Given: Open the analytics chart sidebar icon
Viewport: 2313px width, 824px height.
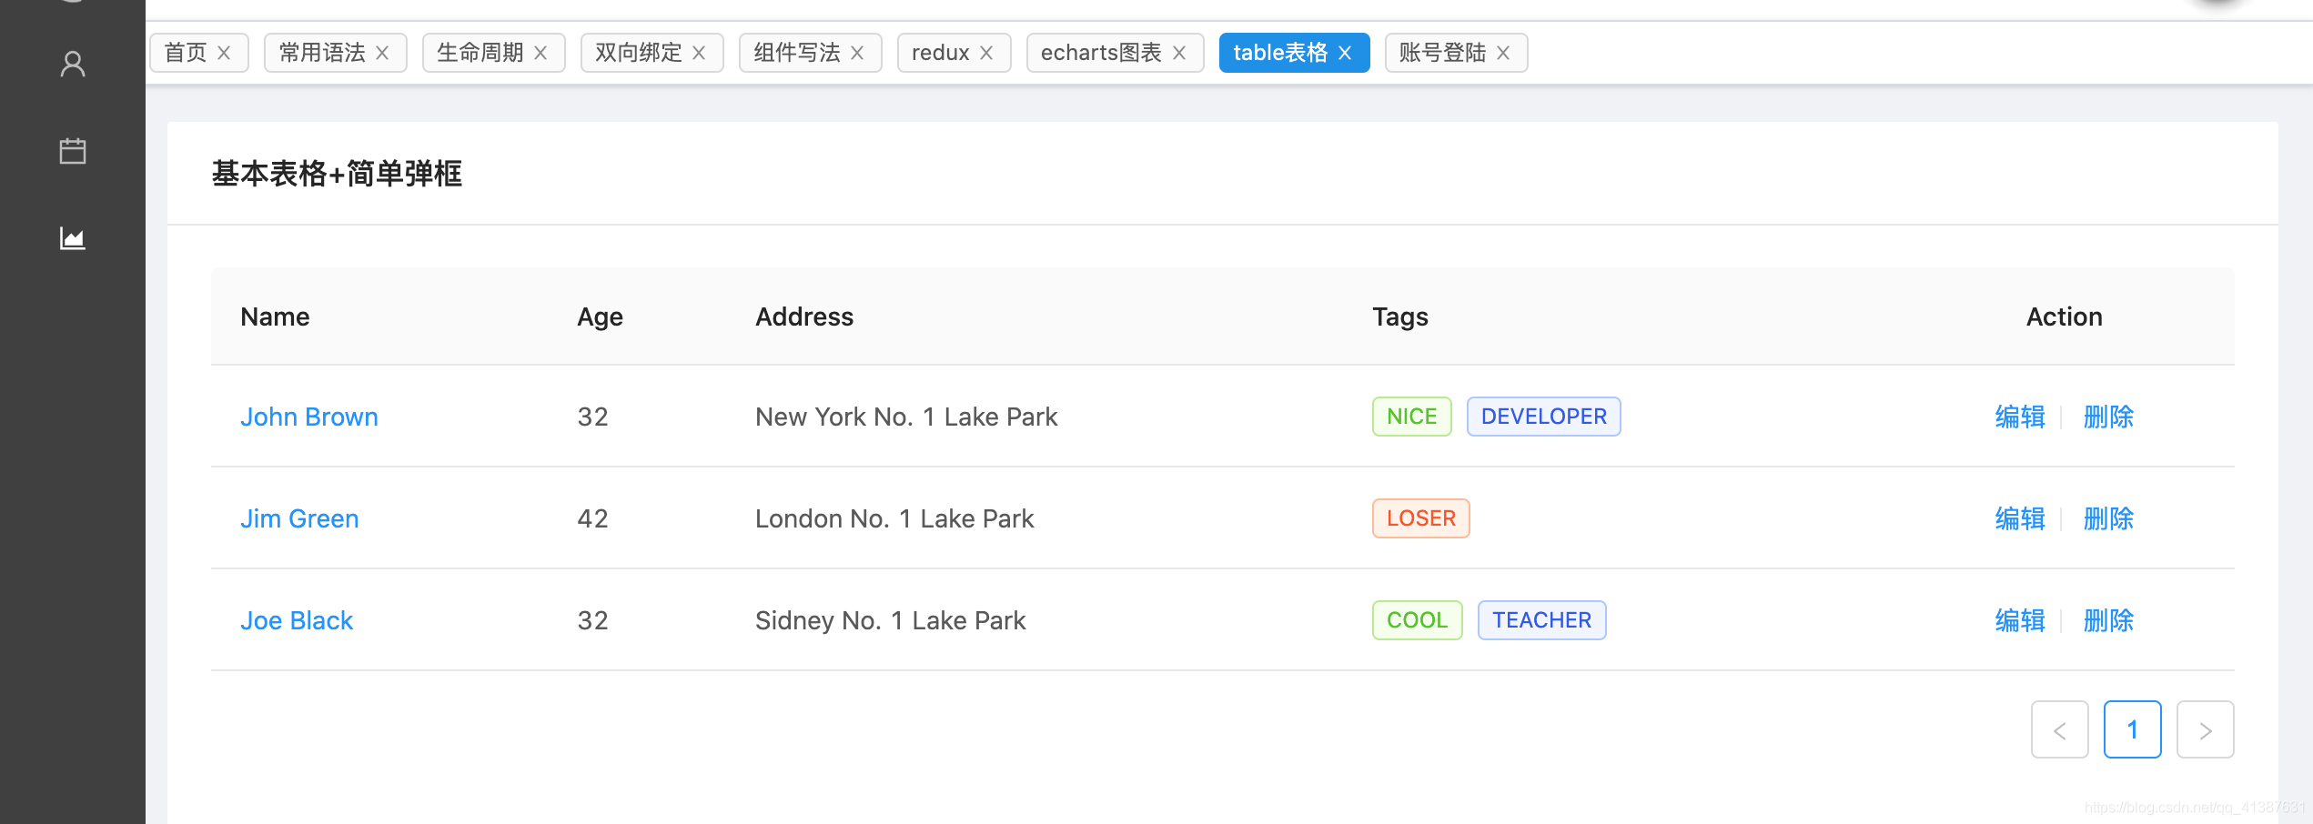Looking at the screenshot, I should point(73,238).
